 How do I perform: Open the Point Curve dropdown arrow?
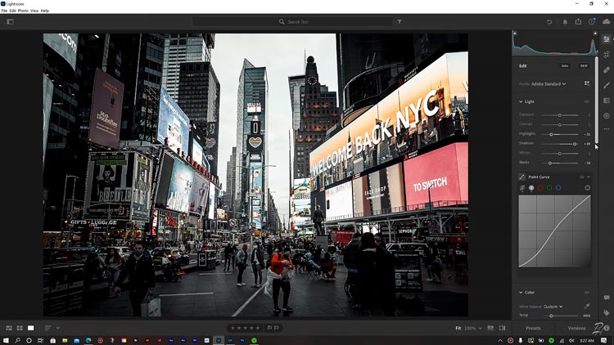click(588, 177)
